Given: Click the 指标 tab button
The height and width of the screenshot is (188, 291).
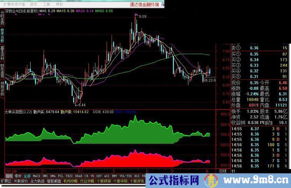Looking at the screenshot, I should (x=8, y=175).
